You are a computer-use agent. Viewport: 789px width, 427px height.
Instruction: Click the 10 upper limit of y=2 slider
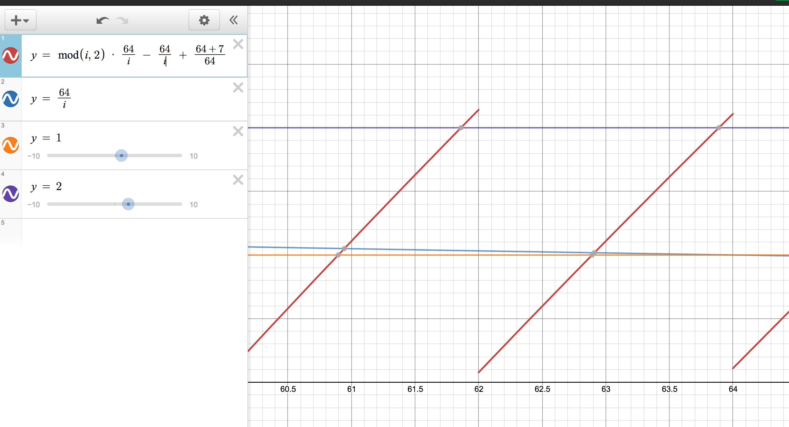194,204
